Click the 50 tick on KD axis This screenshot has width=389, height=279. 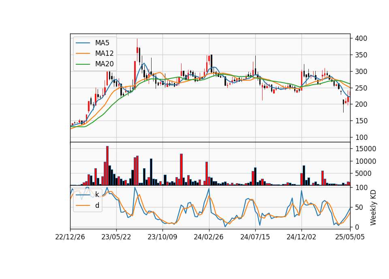point(359,207)
